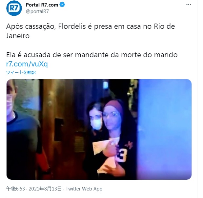Open the Flordelis arrest video thumbnail
The image size is (203, 198).
tap(99, 129)
